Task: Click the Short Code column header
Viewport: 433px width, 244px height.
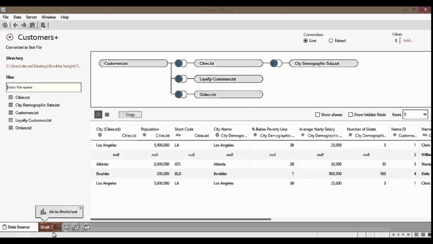Action: point(184,129)
